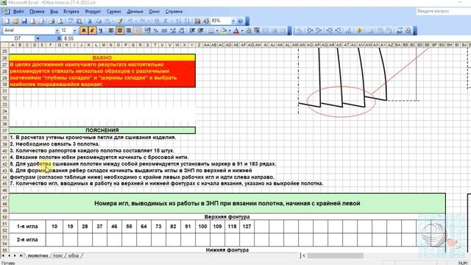The width and height of the screenshot is (471, 265).
Task: Toggle Italic (К) formatting
Action: 92,31
